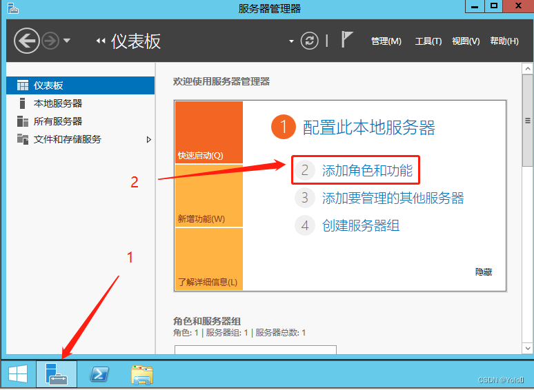Open the 视图(V) menu
This screenshot has width=534, height=390.
466,41
